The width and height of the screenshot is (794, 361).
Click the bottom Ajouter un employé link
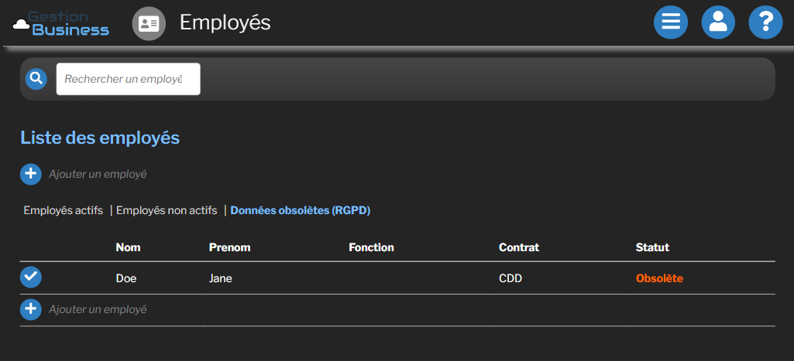98,310
